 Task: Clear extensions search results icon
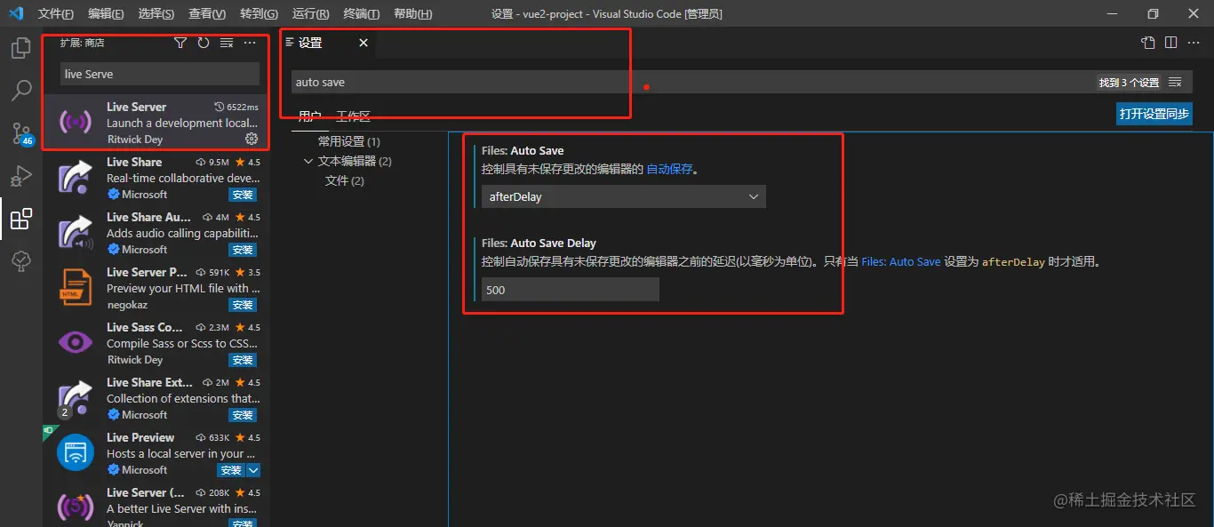coord(227,43)
